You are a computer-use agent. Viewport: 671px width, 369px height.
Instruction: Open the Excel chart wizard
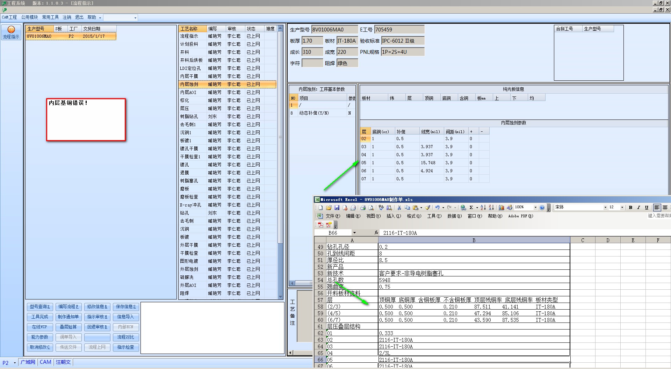502,208
